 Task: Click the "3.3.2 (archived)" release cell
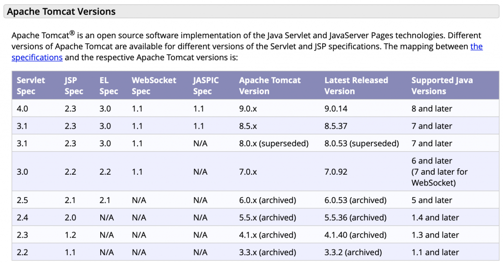point(353,253)
